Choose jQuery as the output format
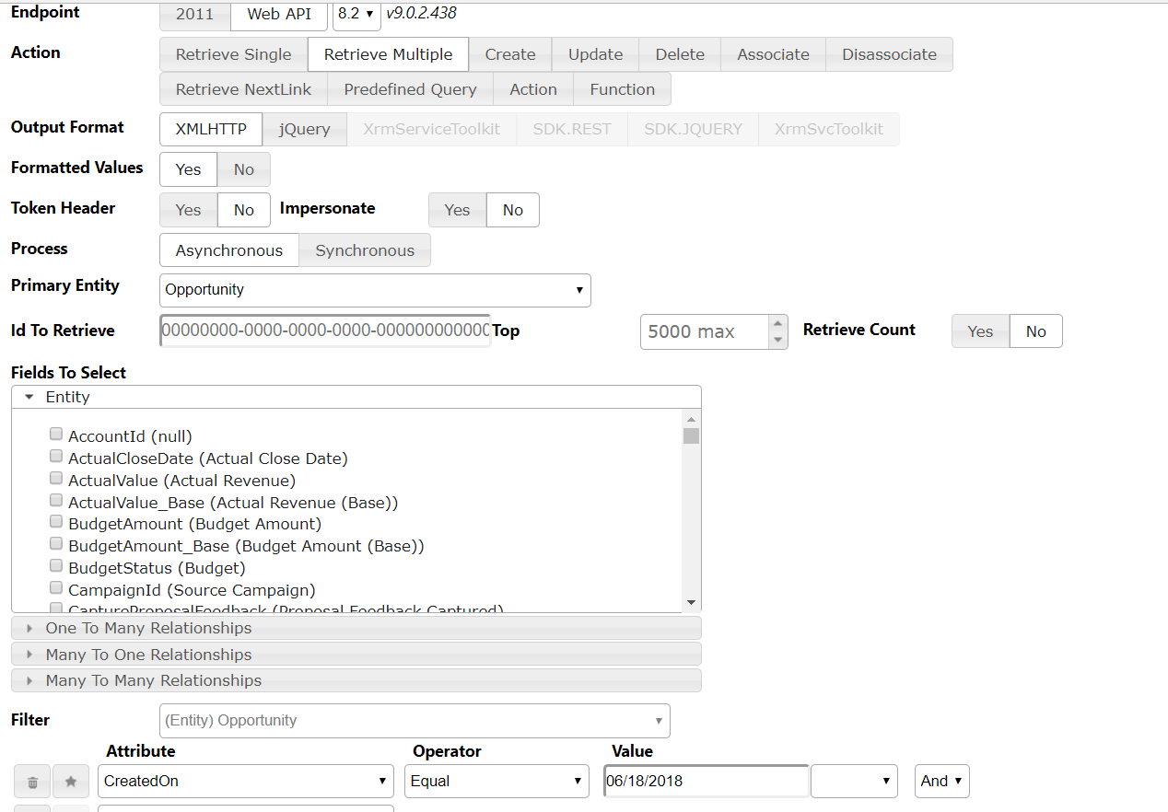The height and width of the screenshot is (812, 1168). (304, 129)
